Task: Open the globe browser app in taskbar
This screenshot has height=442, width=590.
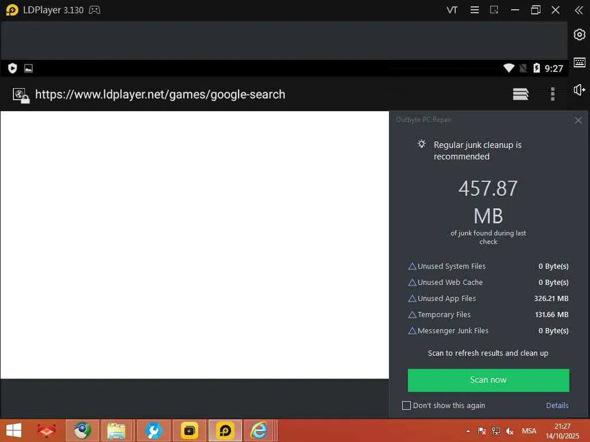Action: [82, 430]
